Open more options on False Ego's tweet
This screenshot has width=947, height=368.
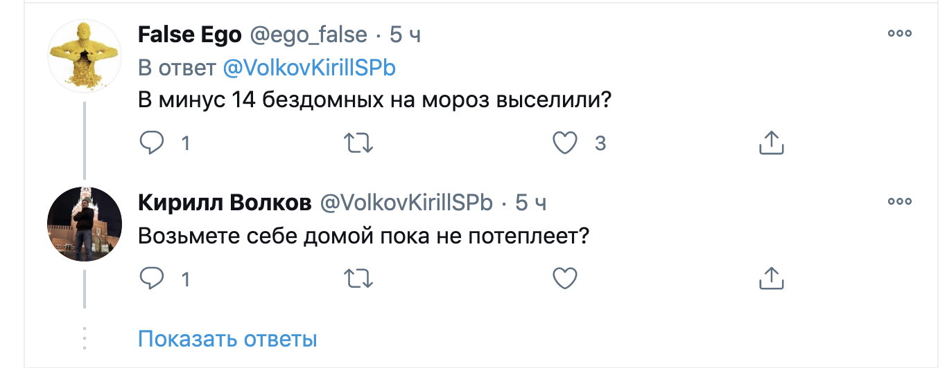tap(899, 33)
